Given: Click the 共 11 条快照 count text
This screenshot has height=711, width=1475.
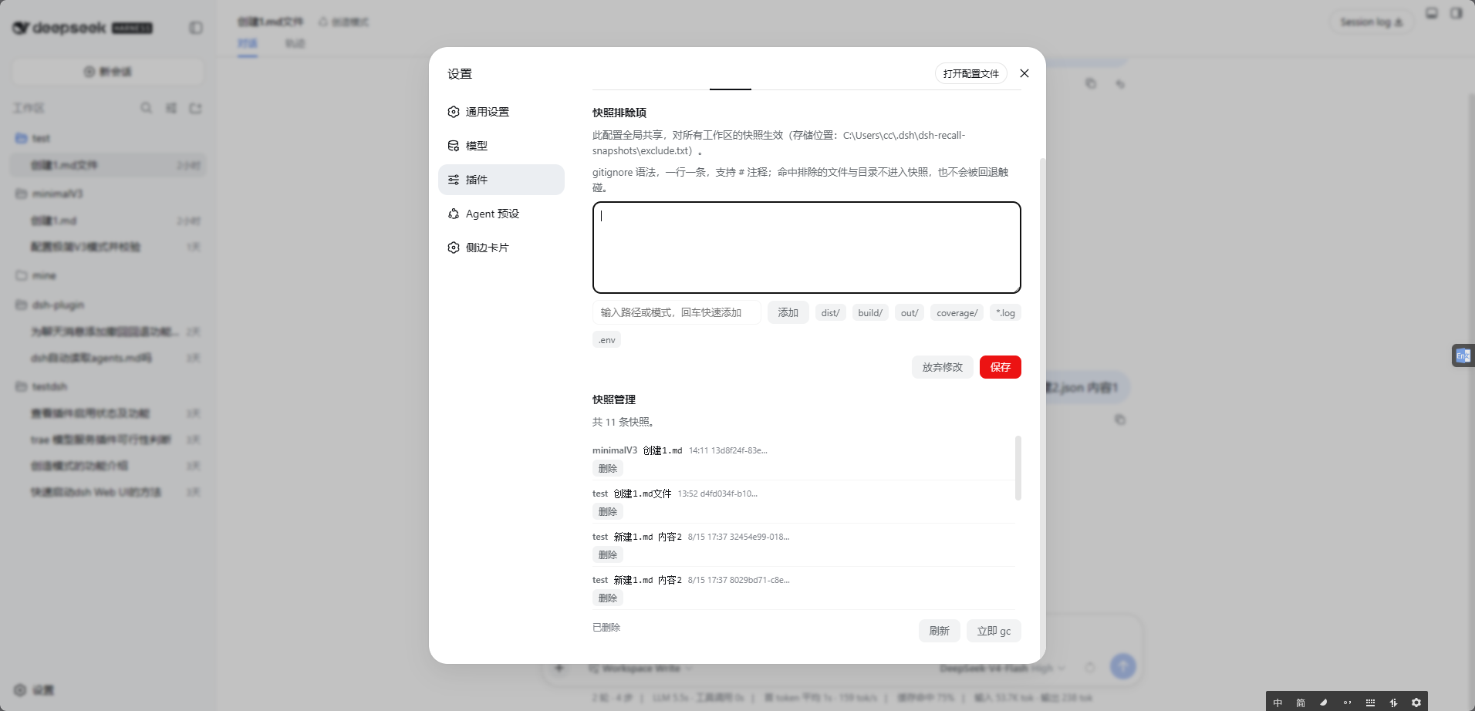Looking at the screenshot, I should (x=623, y=422).
